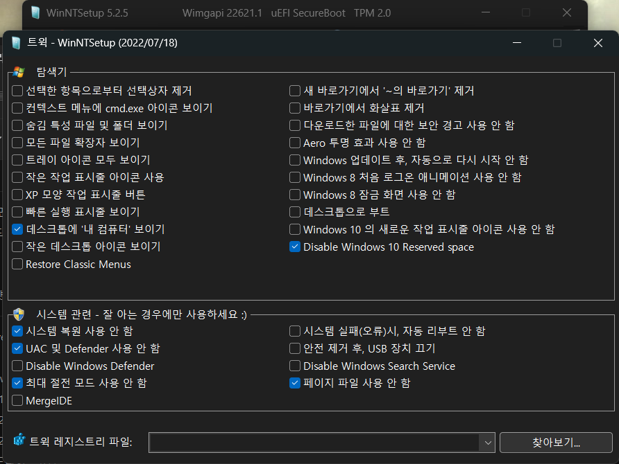619x464 pixels.
Task: Check 시스템 실패(오류)시 자동 리부트 안 함
Action: [x=295, y=331]
